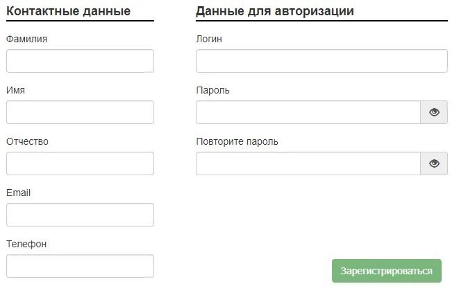Click the Имя label text
This screenshot has width=459, height=293.
[15, 90]
